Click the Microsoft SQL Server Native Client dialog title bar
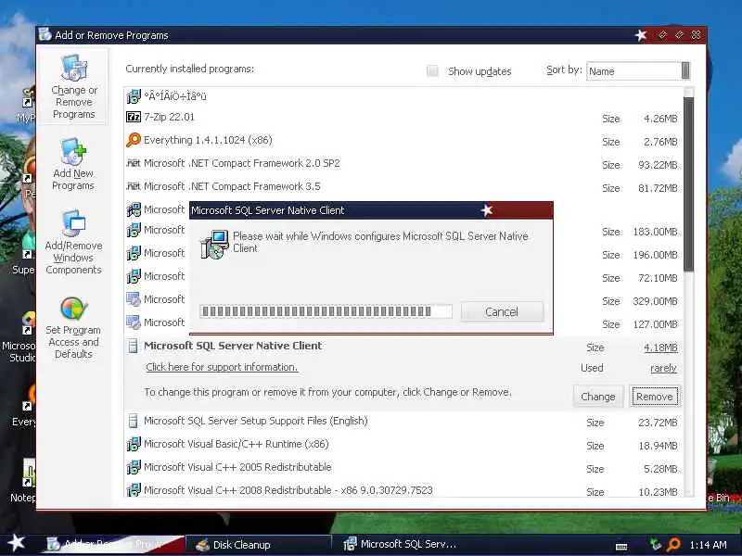Viewport: 742px width, 556px height. tap(371, 210)
